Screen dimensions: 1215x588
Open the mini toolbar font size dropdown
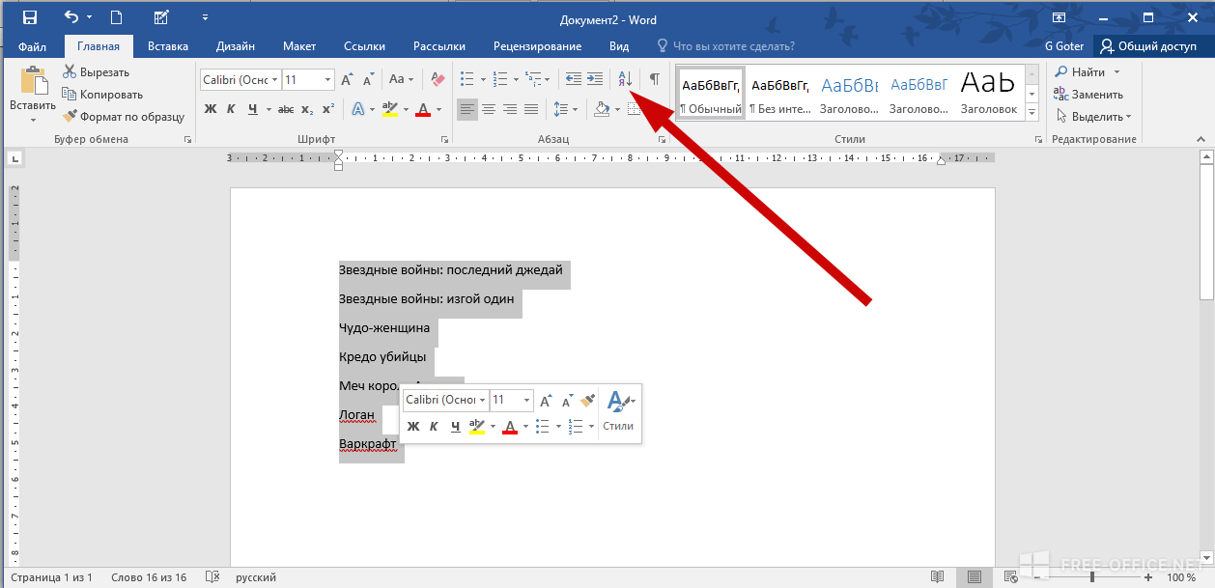click(x=526, y=400)
